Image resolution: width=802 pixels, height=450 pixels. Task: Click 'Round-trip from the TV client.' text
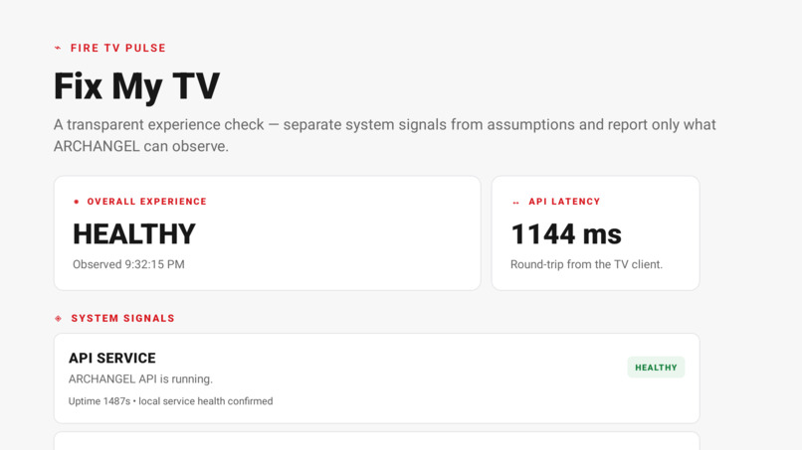click(x=586, y=264)
